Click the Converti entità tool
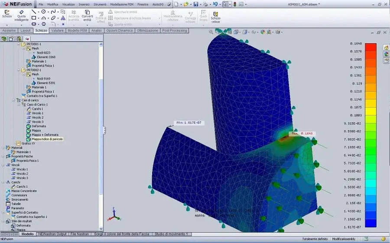The image size is (390, 243). (87, 16)
